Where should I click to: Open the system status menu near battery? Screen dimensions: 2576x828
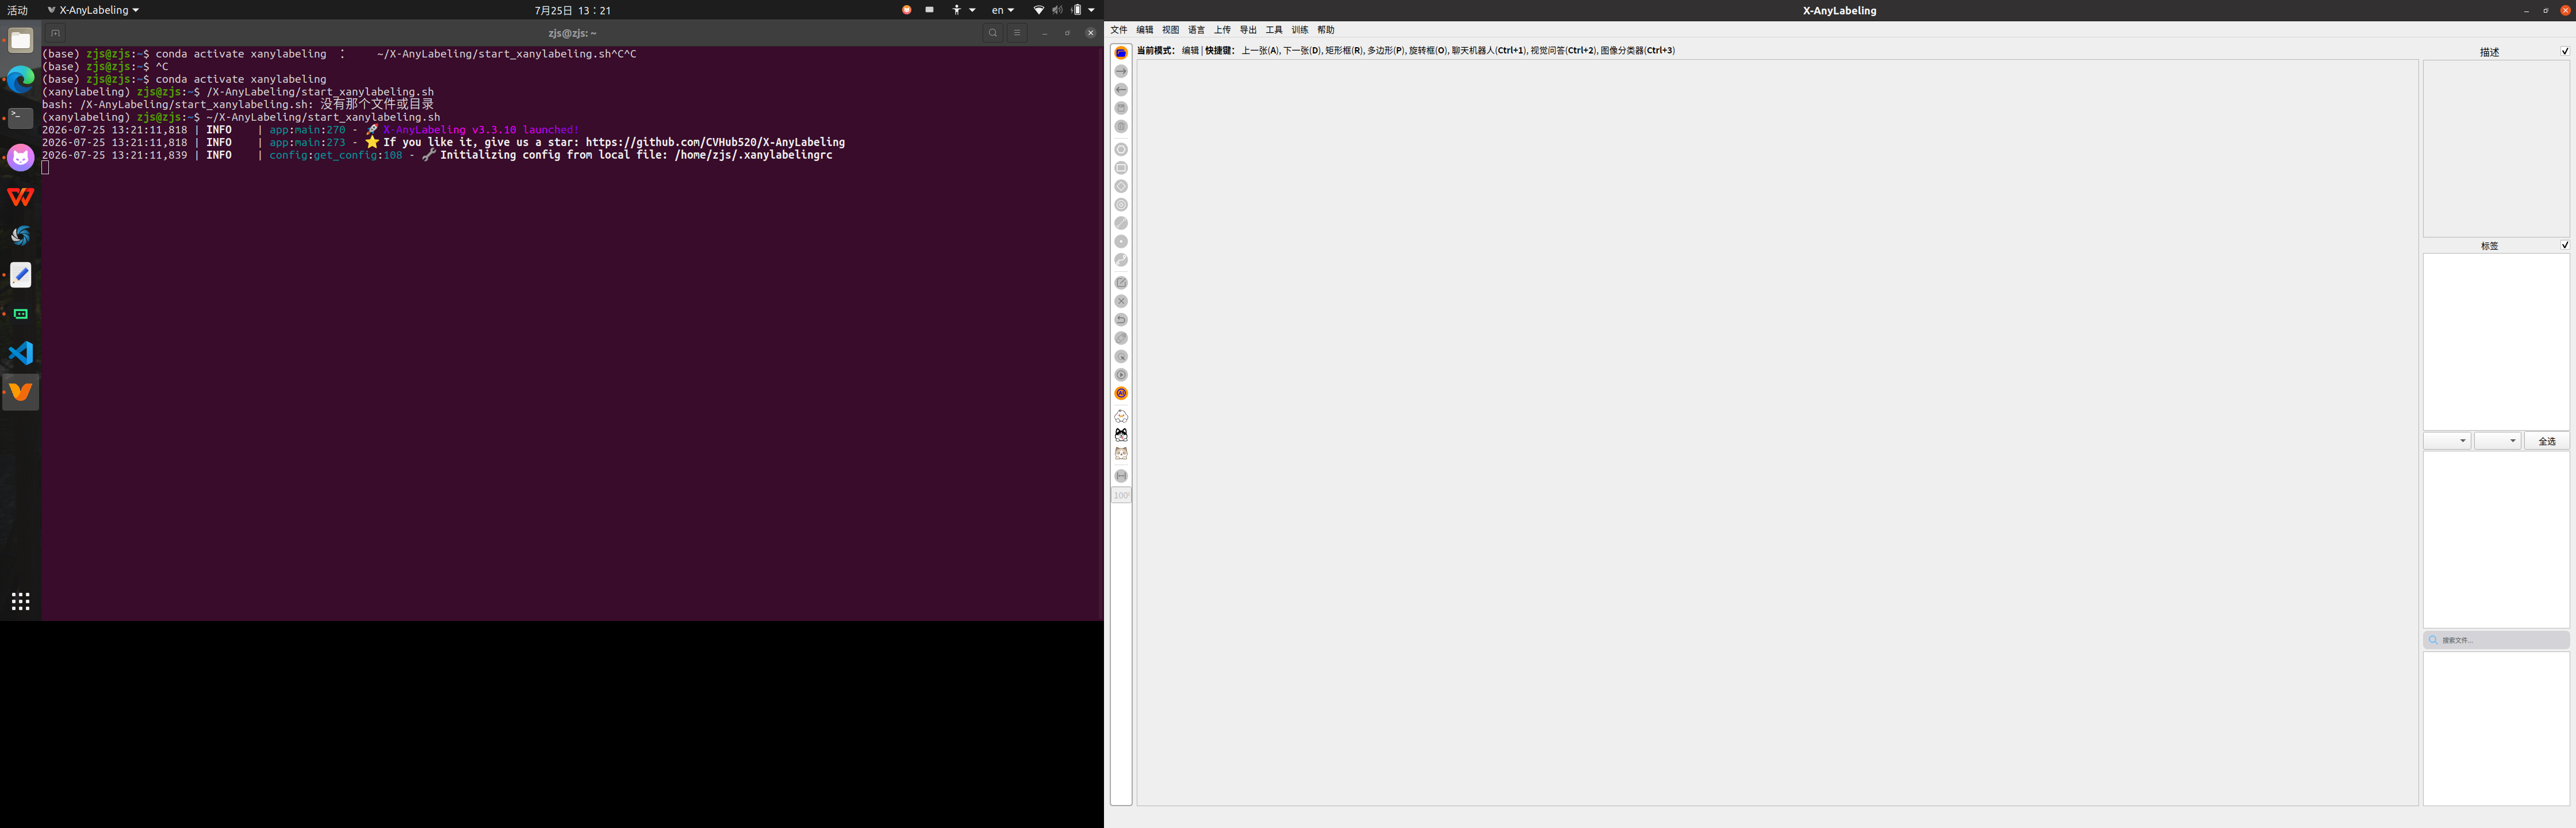[x=1064, y=10]
